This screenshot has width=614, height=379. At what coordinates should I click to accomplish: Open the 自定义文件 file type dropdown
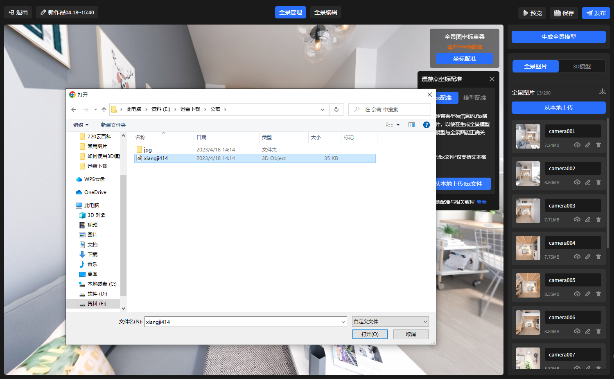click(x=390, y=322)
